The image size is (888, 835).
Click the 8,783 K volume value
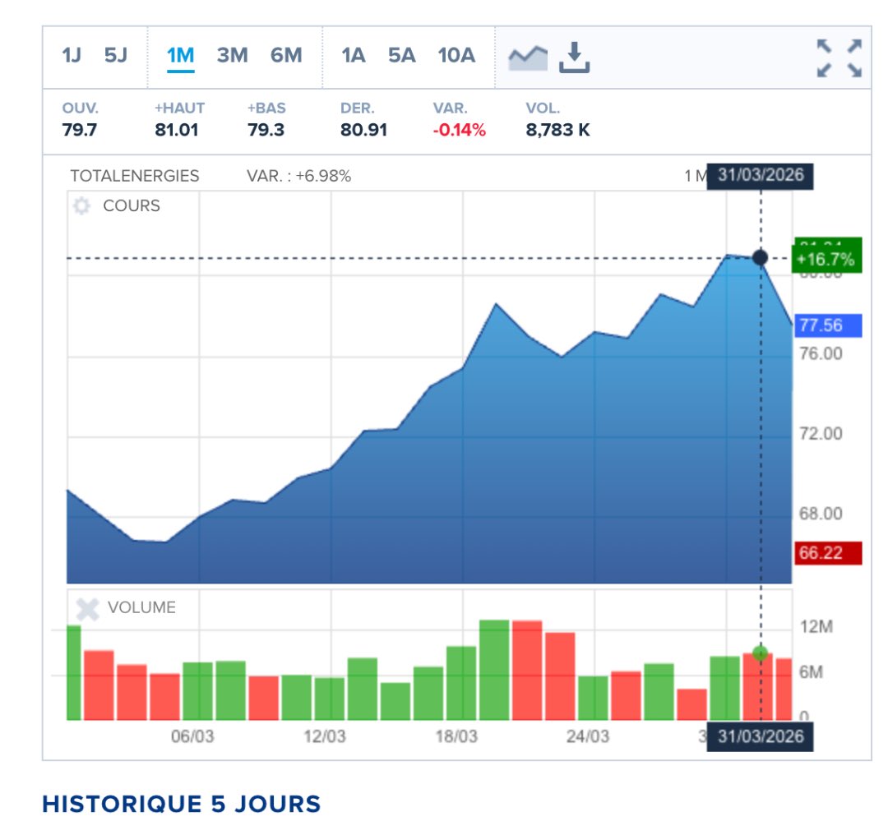[x=557, y=130]
